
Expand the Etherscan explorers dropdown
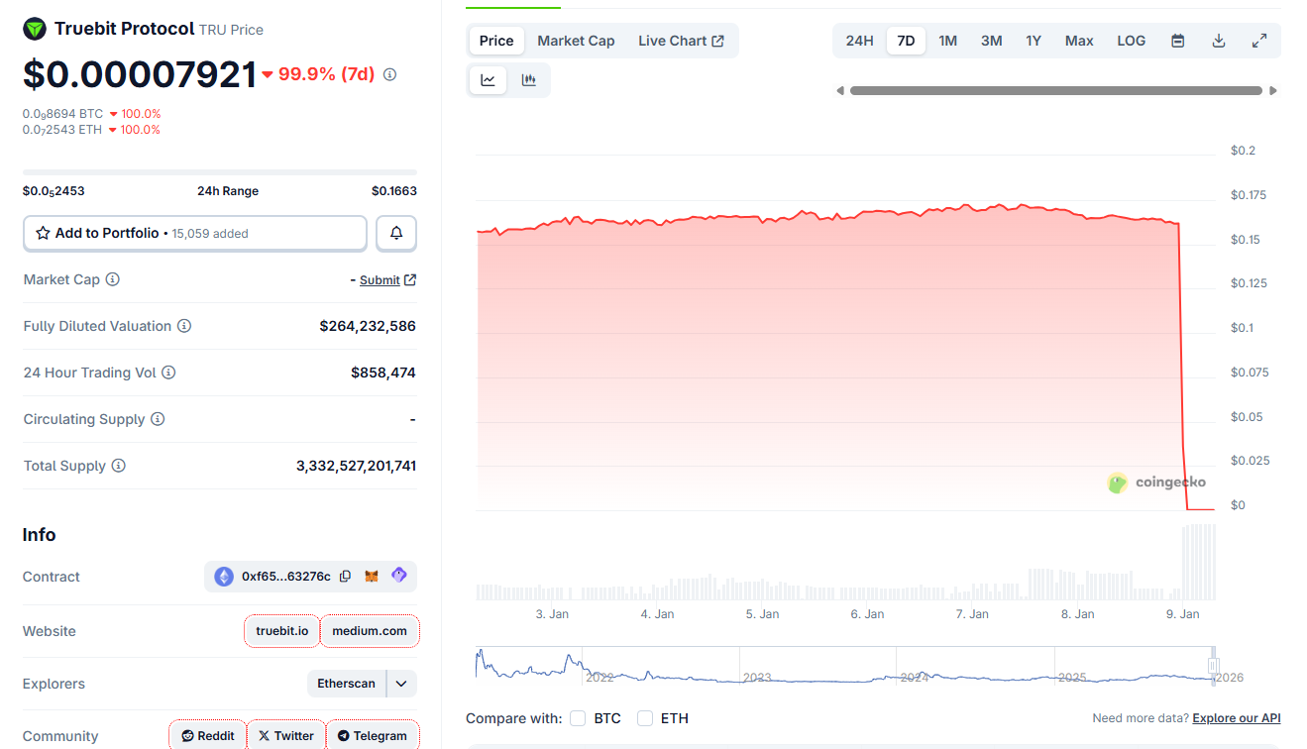(x=402, y=683)
